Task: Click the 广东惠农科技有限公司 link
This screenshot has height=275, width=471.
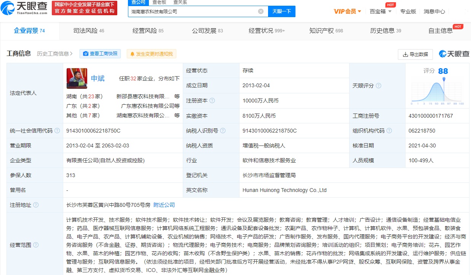Action: 147,106
